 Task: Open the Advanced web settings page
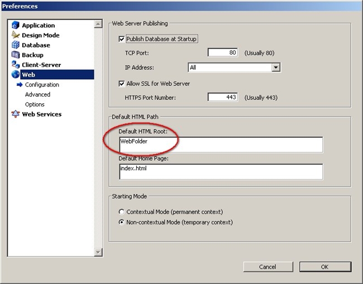tap(37, 95)
